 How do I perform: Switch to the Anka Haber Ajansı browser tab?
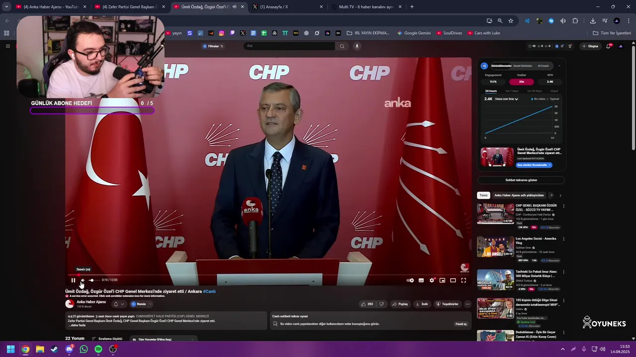pos(50,7)
